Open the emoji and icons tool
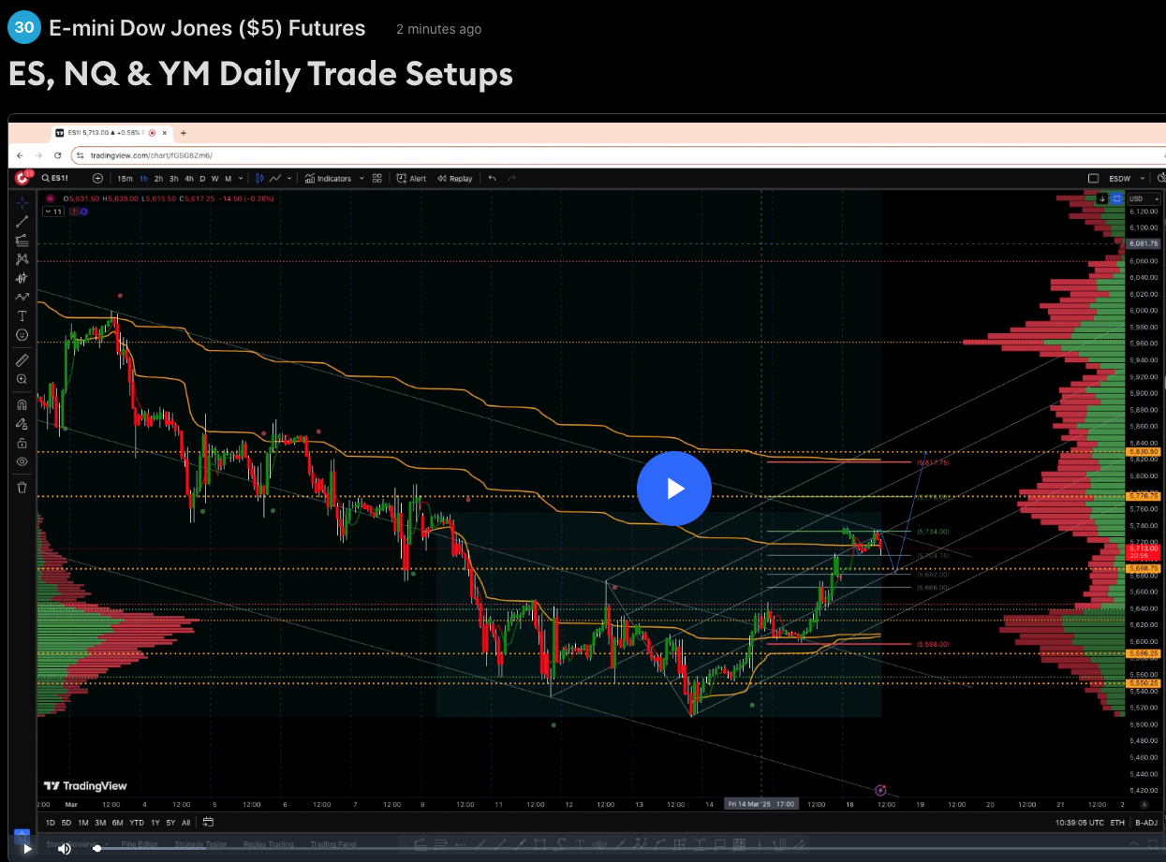Viewport: 1166px width, 862px height. click(x=22, y=334)
